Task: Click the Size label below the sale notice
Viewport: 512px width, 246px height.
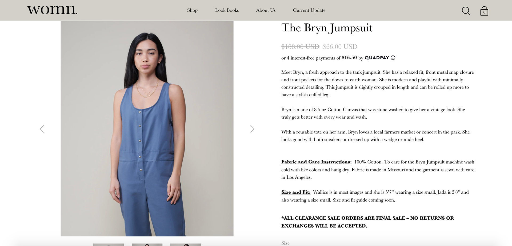Action: pos(285,243)
